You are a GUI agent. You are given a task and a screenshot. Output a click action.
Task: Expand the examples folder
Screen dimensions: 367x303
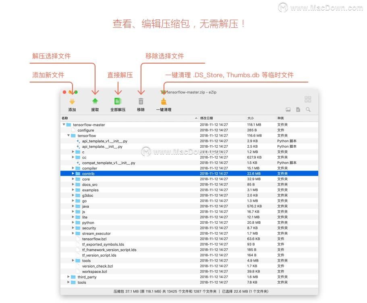click(73, 190)
